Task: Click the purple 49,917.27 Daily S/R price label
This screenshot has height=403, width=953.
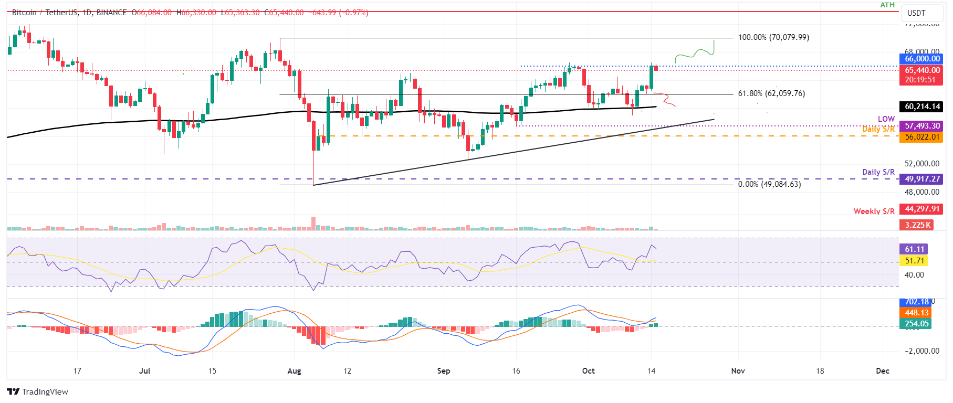Action: 921,179
